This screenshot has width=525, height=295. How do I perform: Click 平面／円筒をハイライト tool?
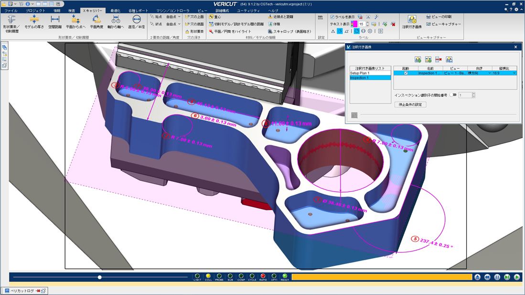(230, 32)
